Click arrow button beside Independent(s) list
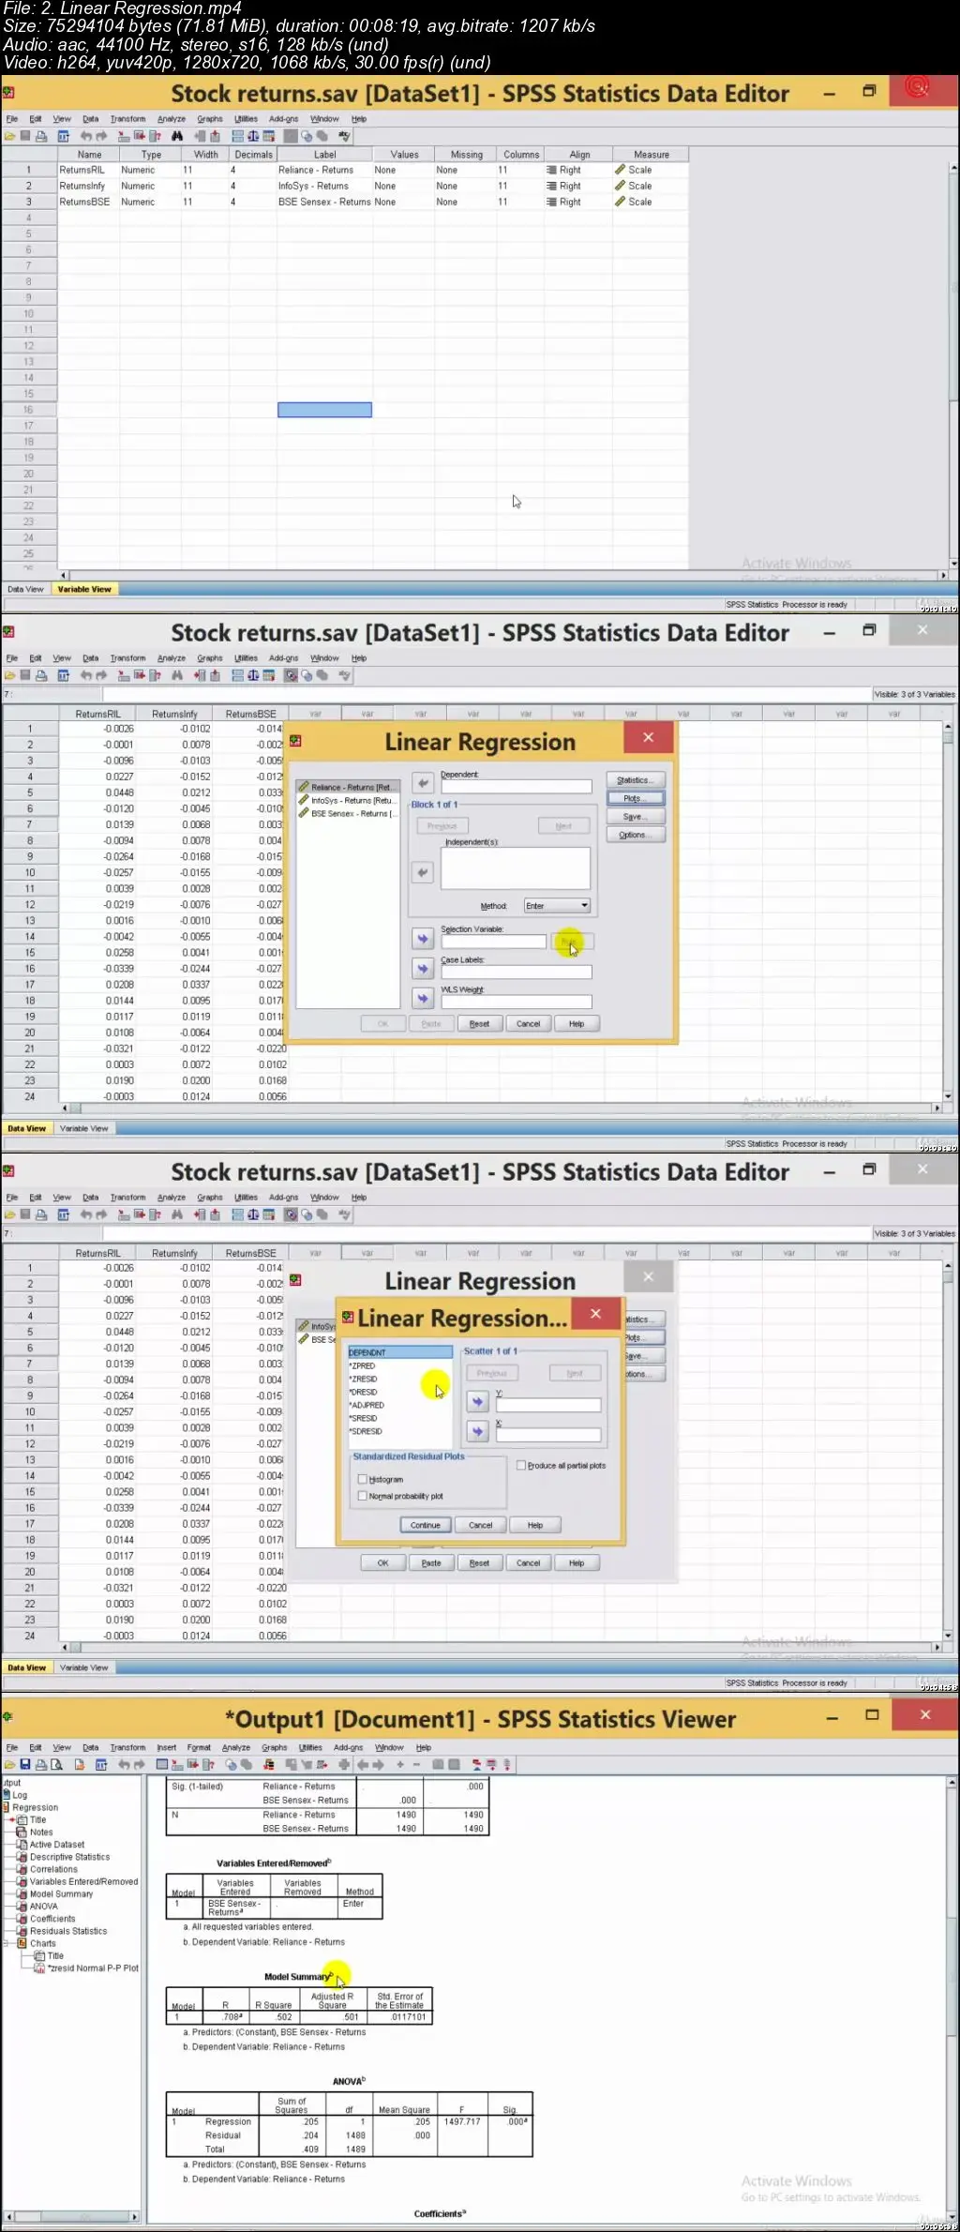The height and width of the screenshot is (2232, 960). [x=423, y=872]
